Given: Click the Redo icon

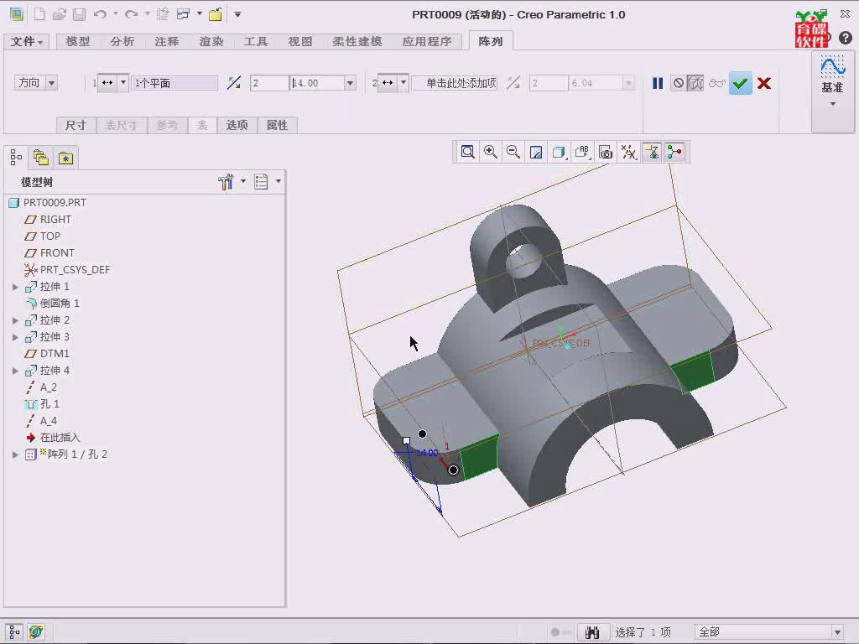Looking at the screenshot, I should pyautogui.click(x=132, y=14).
